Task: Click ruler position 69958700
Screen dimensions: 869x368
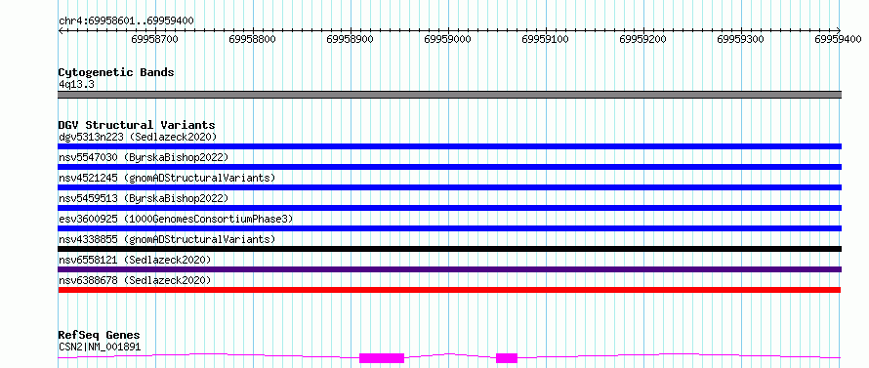Action: (155, 39)
